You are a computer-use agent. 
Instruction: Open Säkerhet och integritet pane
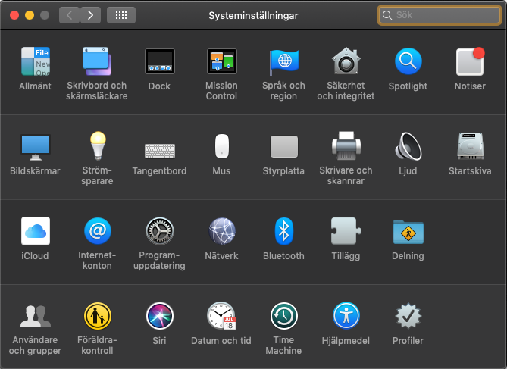point(346,61)
